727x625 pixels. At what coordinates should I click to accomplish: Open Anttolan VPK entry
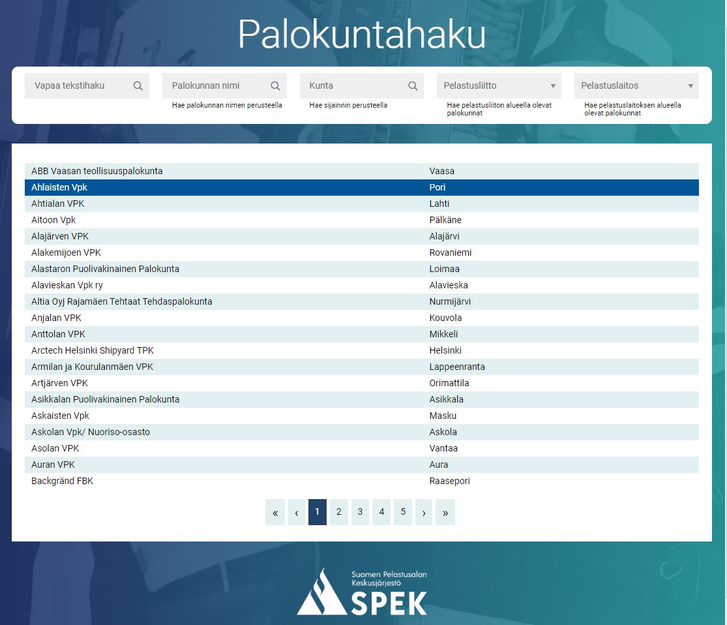[362, 334]
